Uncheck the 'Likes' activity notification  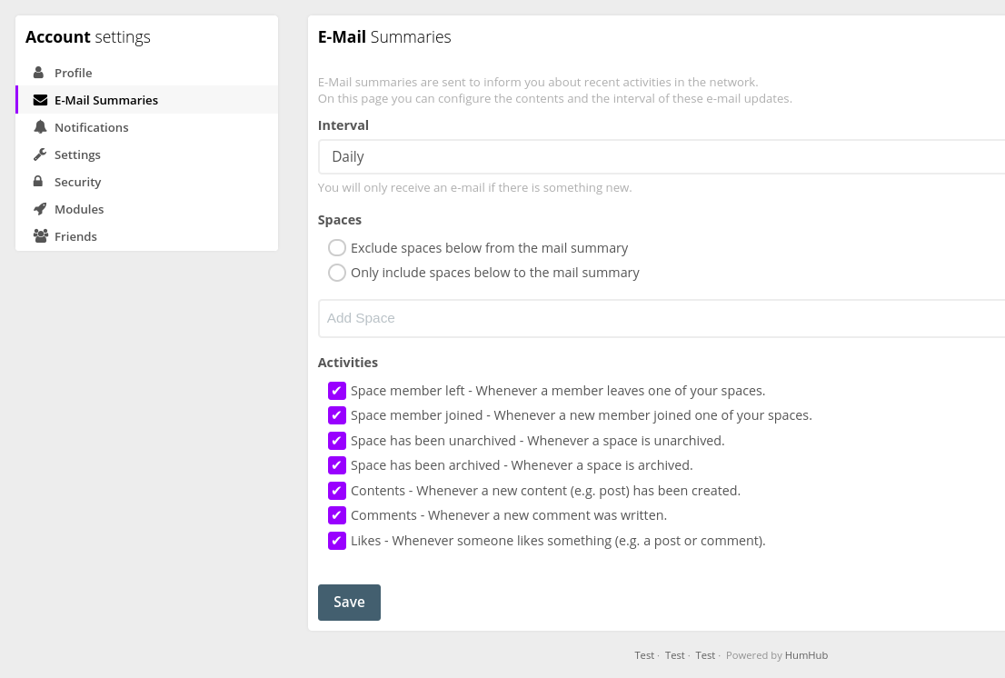coord(337,540)
